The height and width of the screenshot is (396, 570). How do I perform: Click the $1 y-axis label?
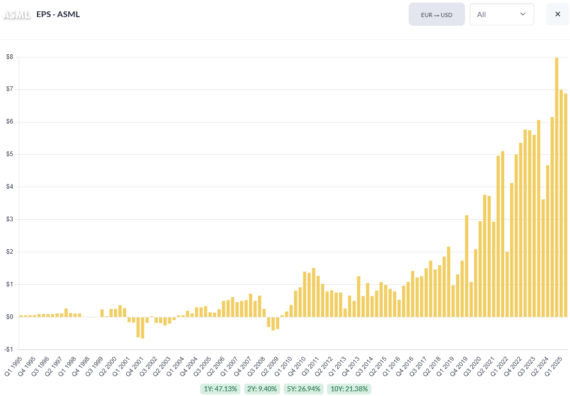pyautogui.click(x=10, y=284)
